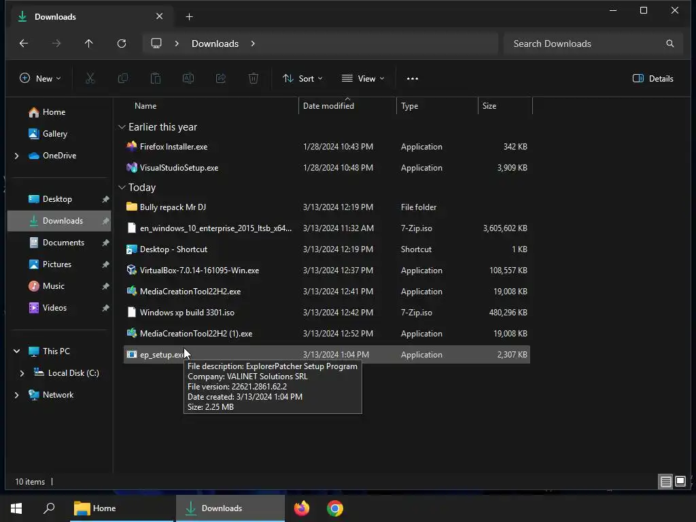Select the Desktop - Shortcut item
The image size is (696, 522).
[327, 249]
